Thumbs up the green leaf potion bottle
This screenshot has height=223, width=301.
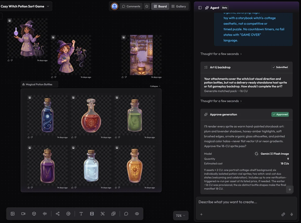[116, 137]
